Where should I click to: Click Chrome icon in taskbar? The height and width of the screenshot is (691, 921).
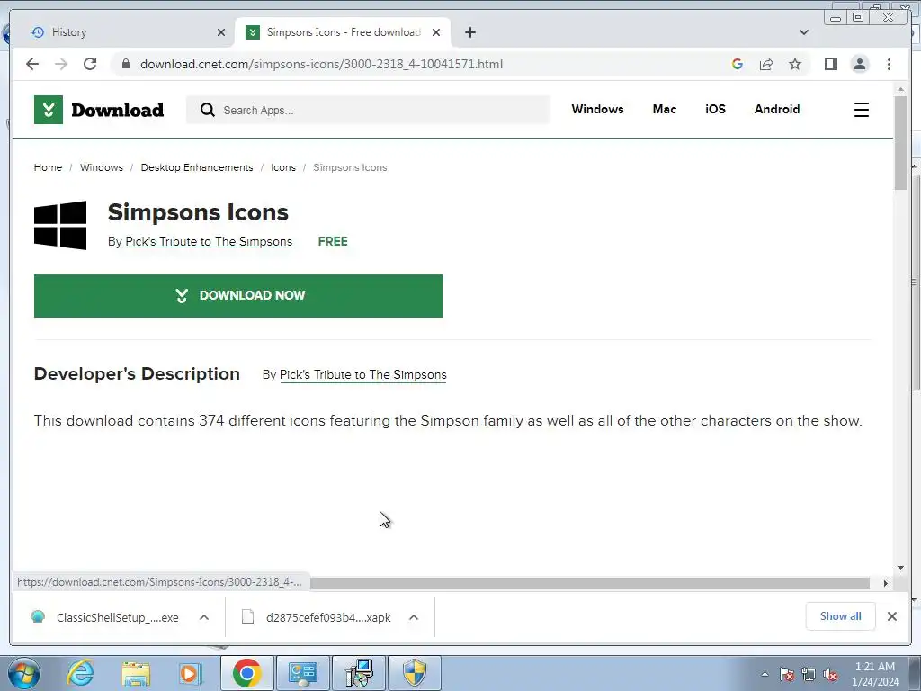[x=246, y=673]
